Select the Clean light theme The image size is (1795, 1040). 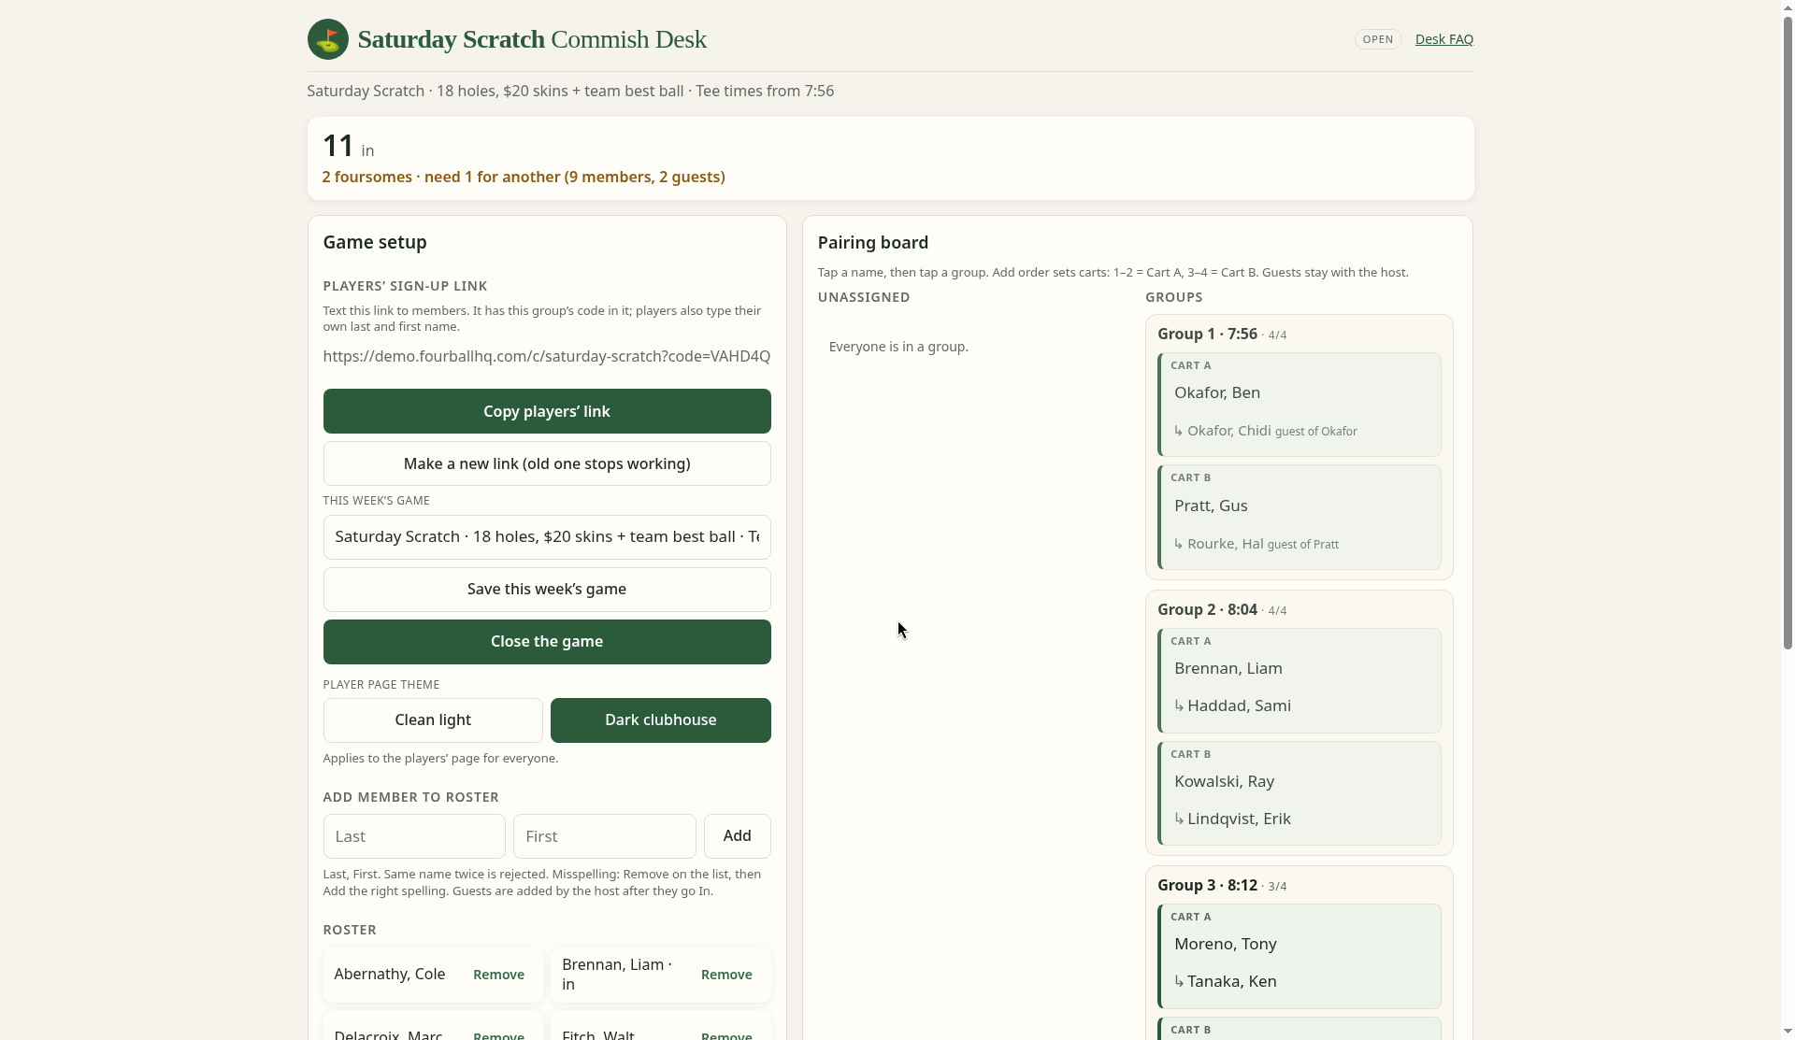pyautogui.click(x=433, y=720)
